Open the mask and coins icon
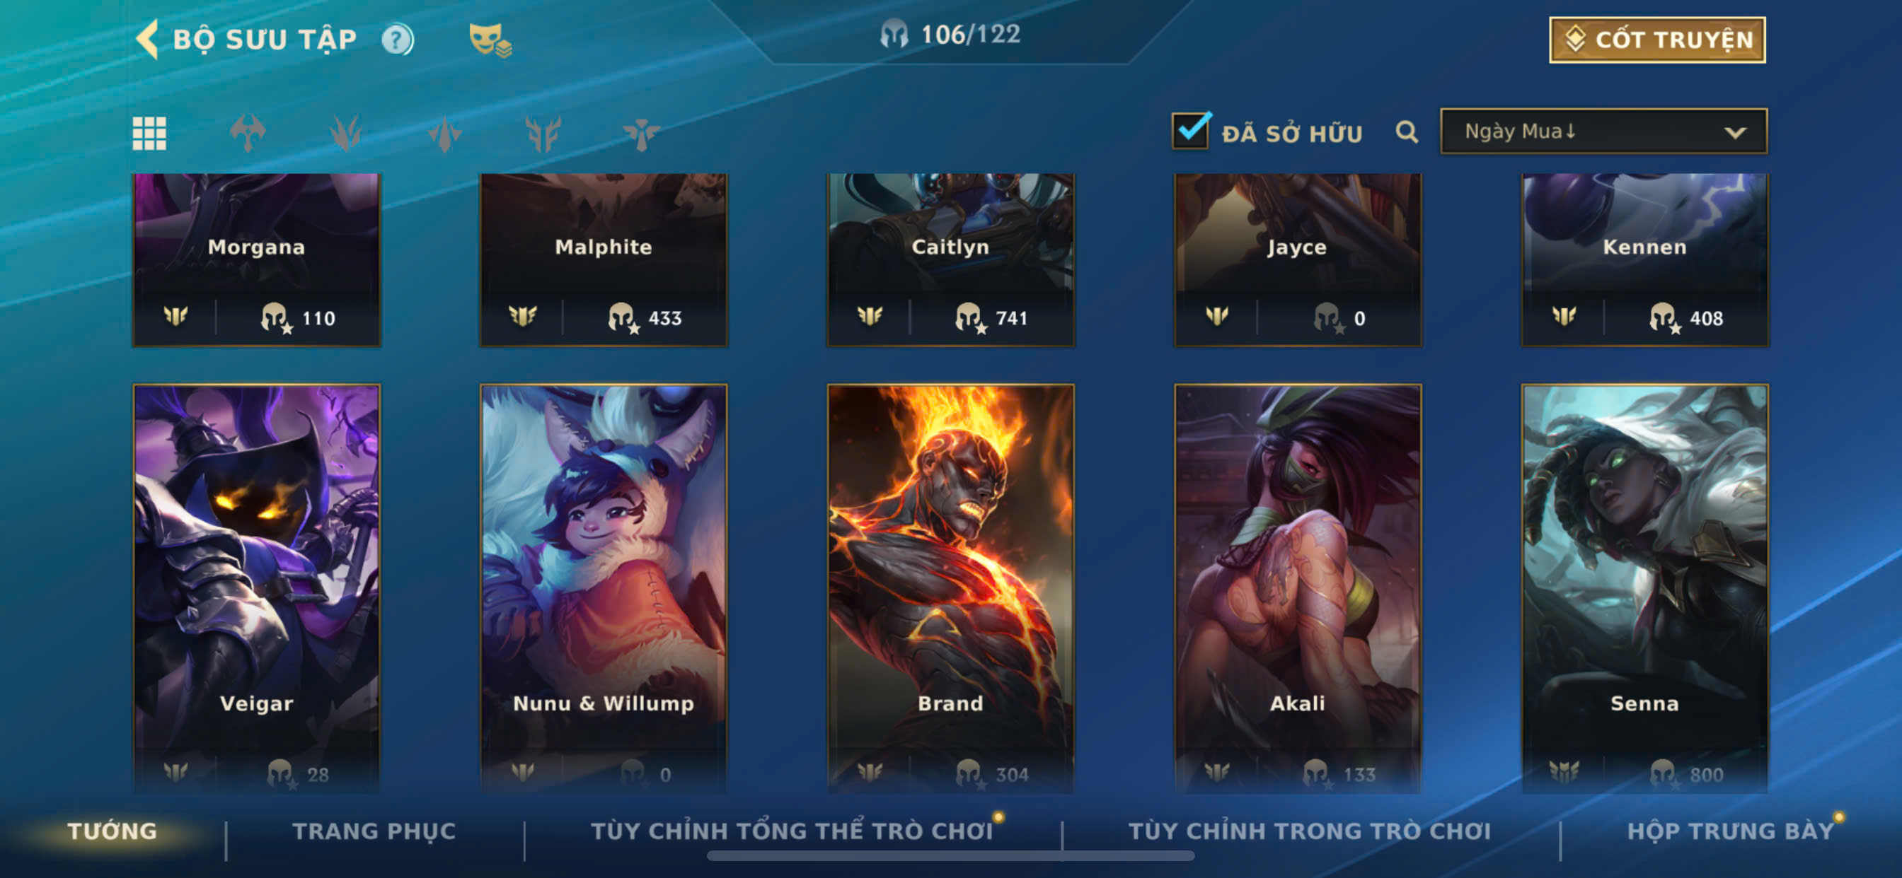The height and width of the screenshot is (878, 1902). 490,40
